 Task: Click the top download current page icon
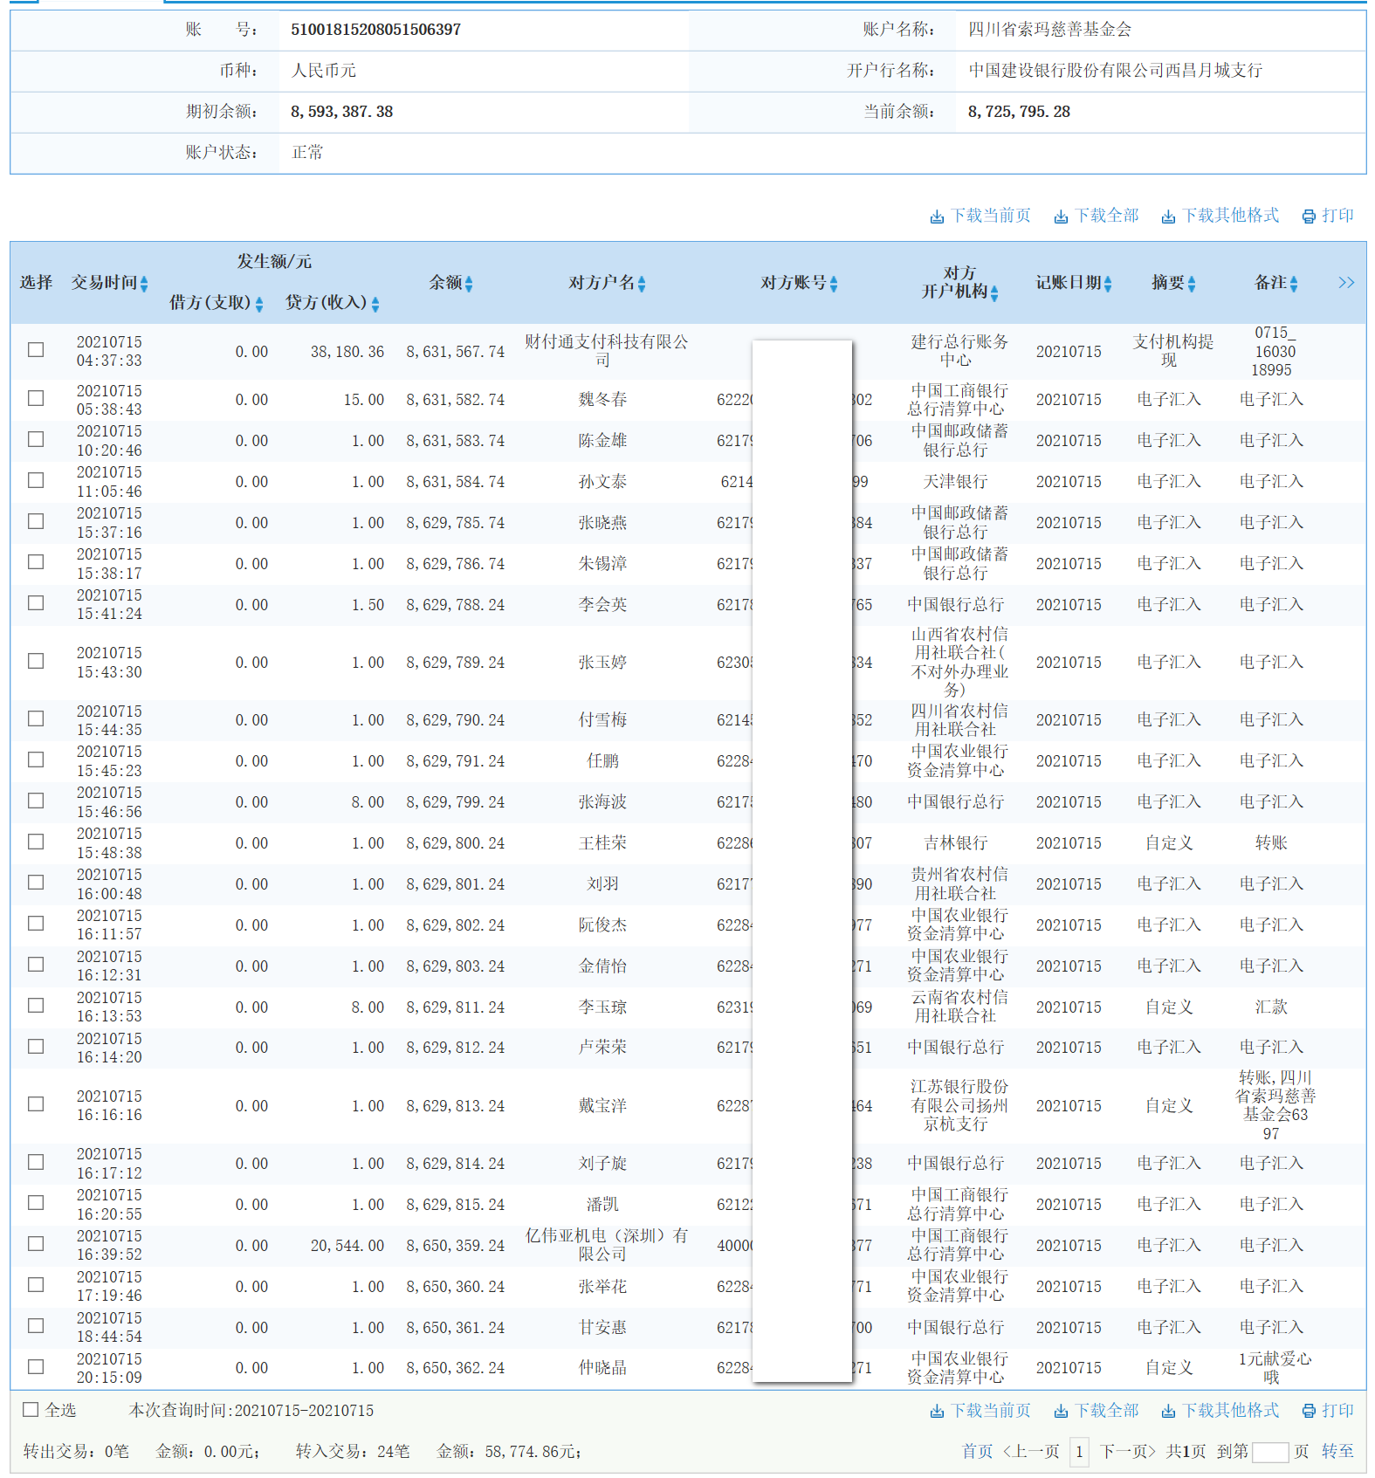point(937,217)
